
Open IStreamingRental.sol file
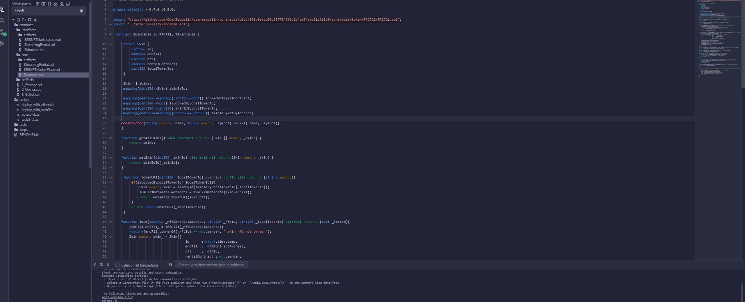pyautogui.click(x=39, y=45)
